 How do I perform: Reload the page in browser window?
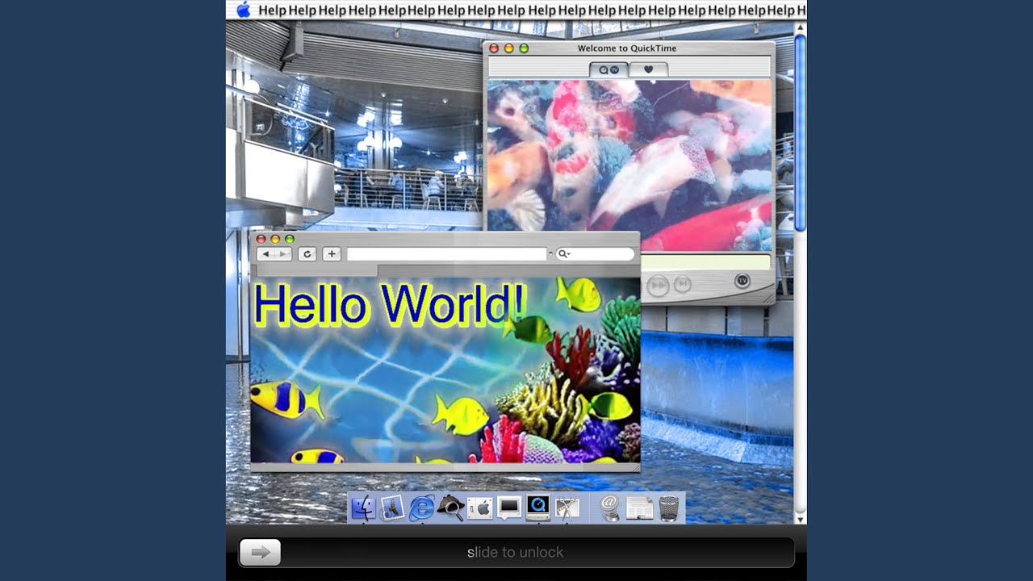coord(307,254)
